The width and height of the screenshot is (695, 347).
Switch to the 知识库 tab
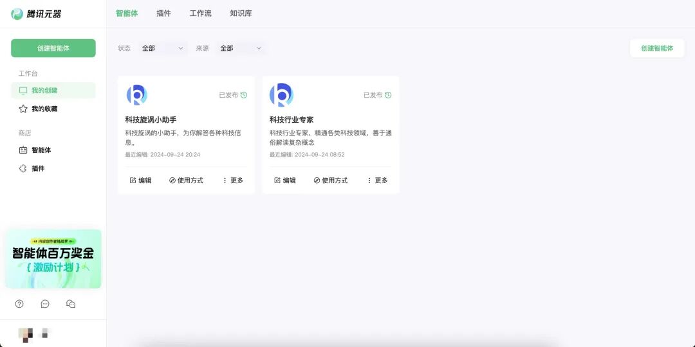coord(241,13)
